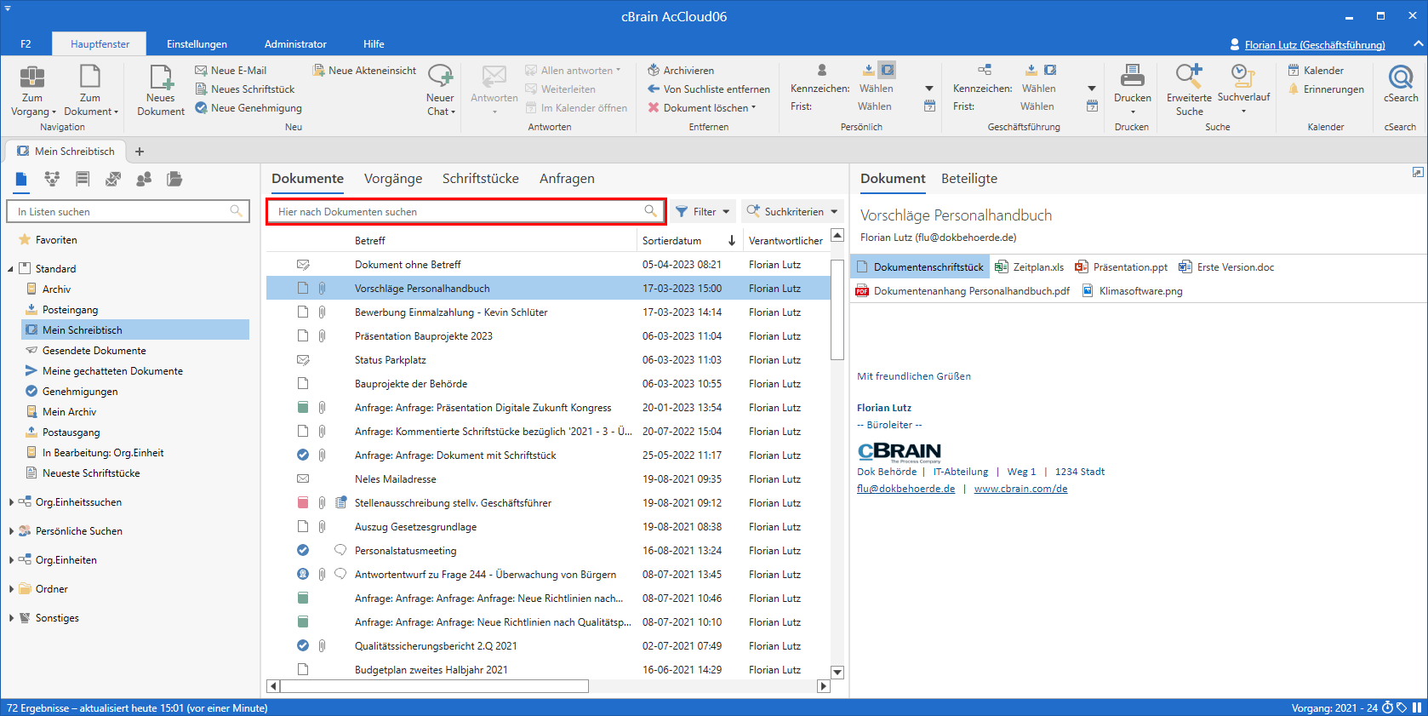Viewport: 1428px width, 716px height.
Task: Archive the document with Archivieren
Action: 681,71
